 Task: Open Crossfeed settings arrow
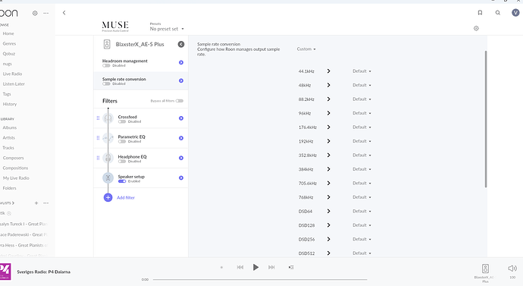[181, 118]
